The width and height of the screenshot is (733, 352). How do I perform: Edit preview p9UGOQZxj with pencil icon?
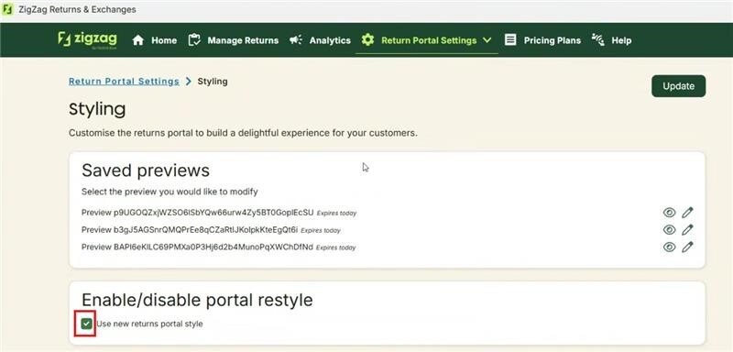pyautogui.click(x=687, y=213)
